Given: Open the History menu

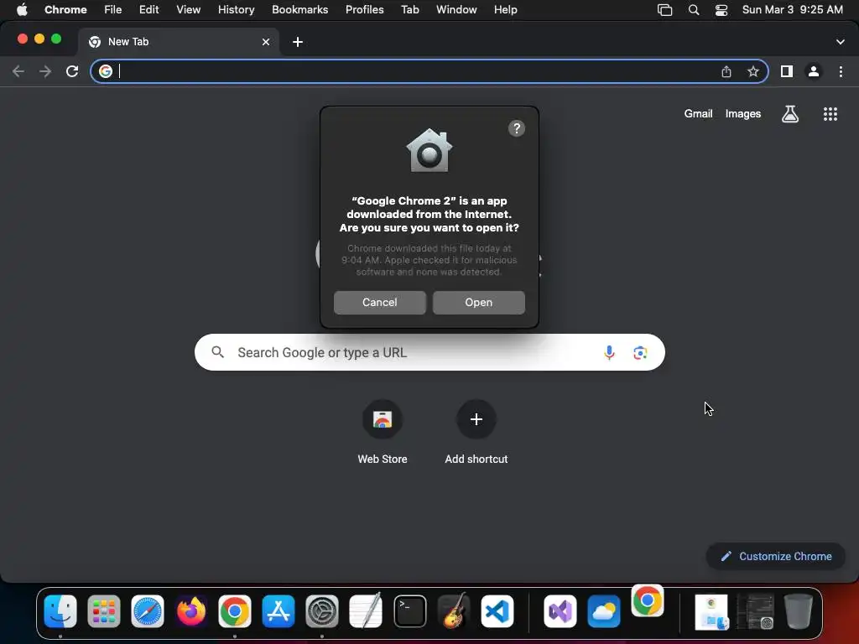Looking at the screenshot, I should (x=236, y=10).
